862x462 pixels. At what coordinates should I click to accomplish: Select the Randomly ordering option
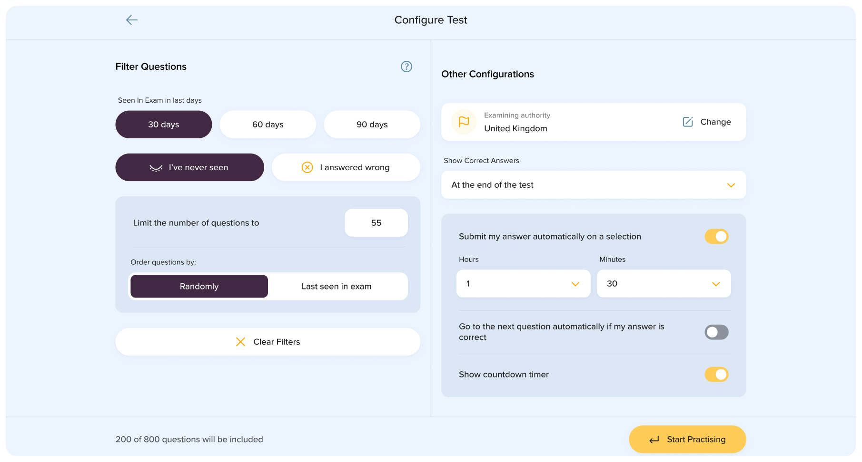pos(199,287)
